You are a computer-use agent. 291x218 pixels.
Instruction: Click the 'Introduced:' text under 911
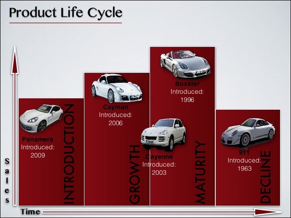click(x=244, y=160)
